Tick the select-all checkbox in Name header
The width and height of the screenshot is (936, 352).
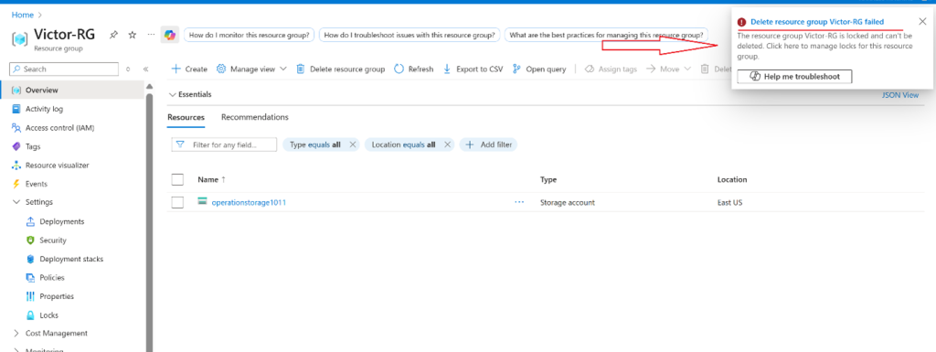coord(177,179)
